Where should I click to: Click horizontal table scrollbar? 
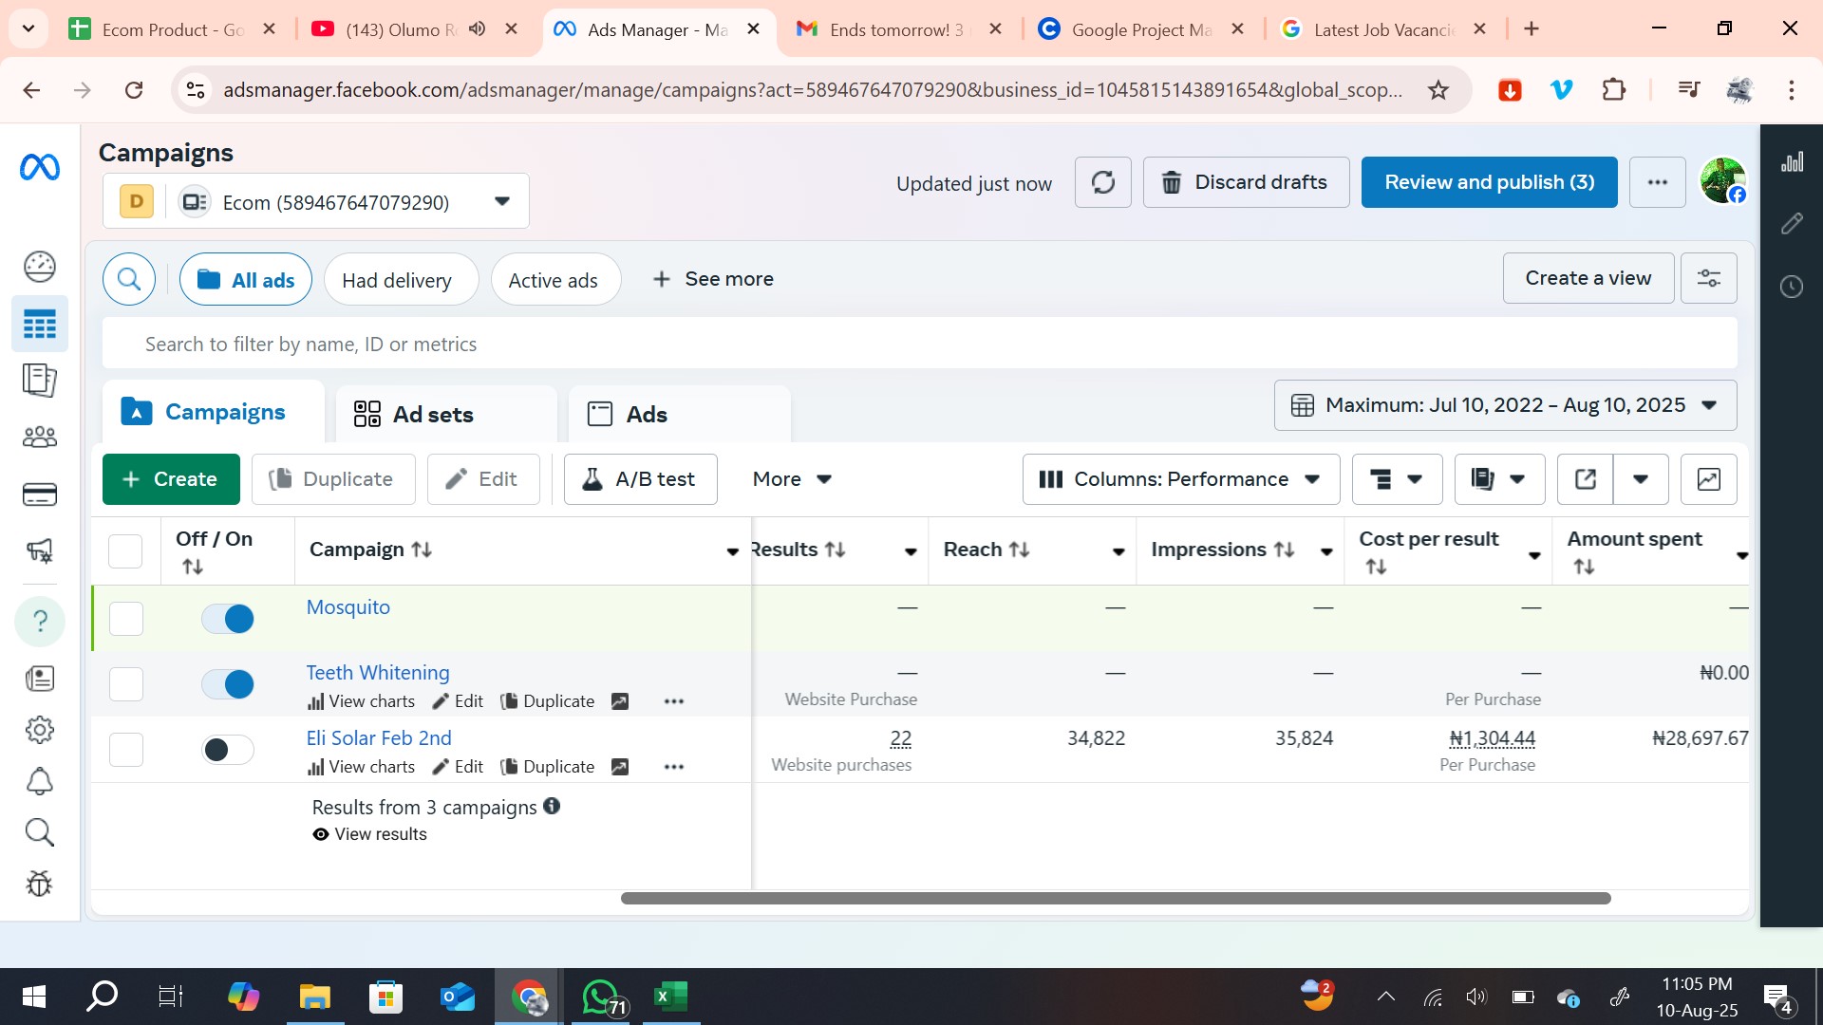point(1116,898)
